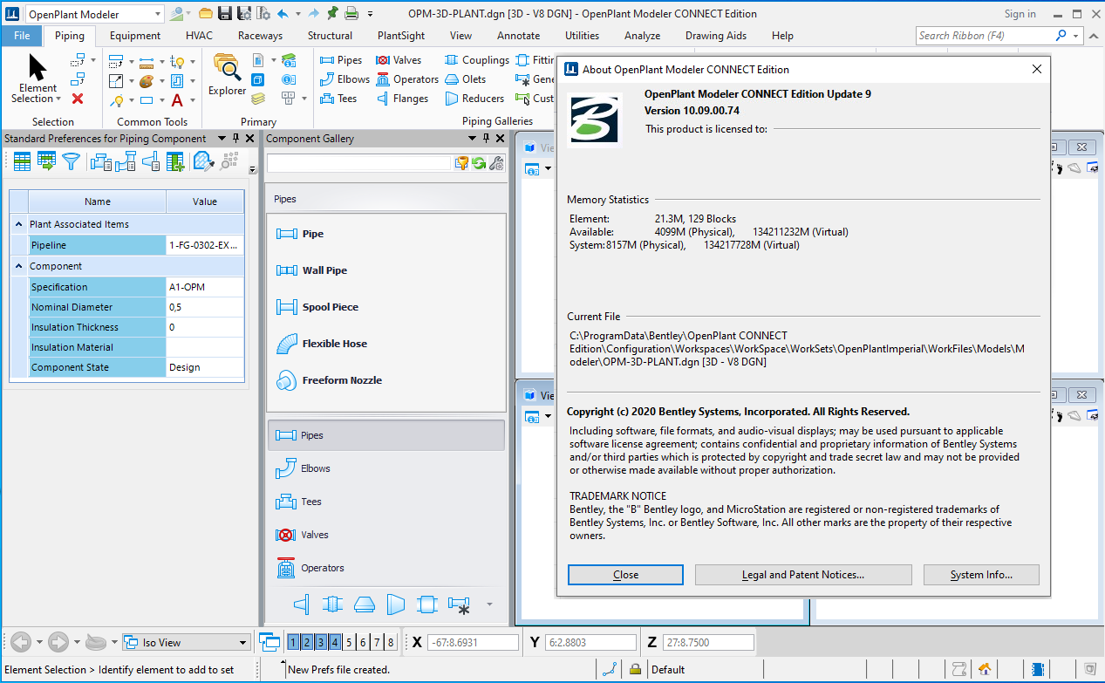Collapse the Plant Associated Items group

coord(19,224)
